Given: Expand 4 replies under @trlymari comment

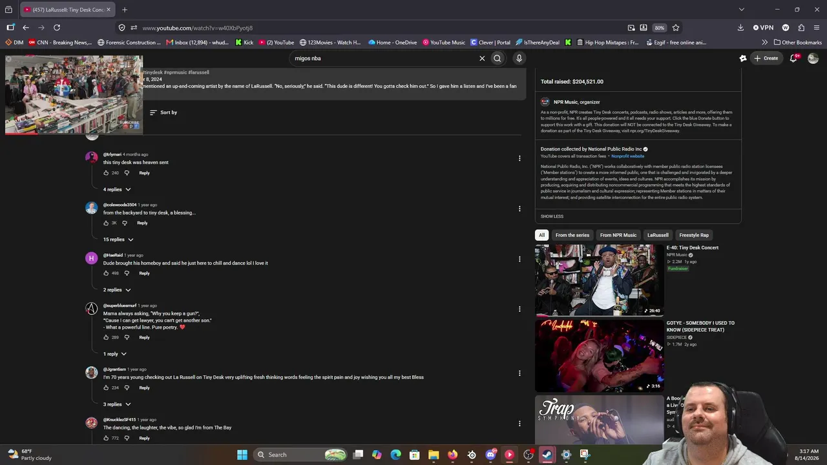Looking at the screenshot, I should point(117,189).
